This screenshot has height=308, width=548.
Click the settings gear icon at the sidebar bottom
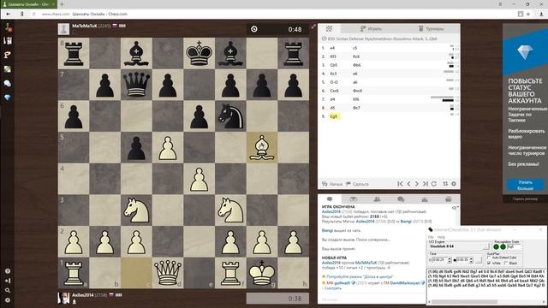8,300
